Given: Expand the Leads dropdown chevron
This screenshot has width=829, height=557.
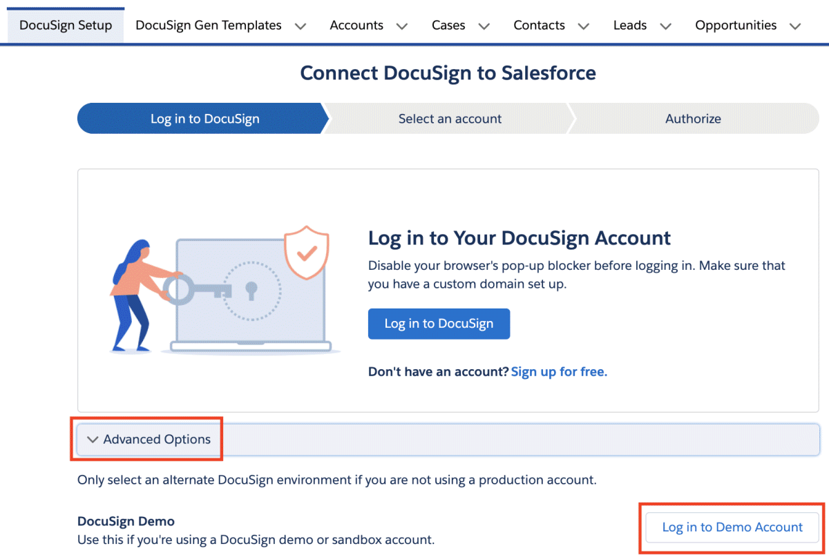Looking at the screenshot, I should [x=666, y=26].
